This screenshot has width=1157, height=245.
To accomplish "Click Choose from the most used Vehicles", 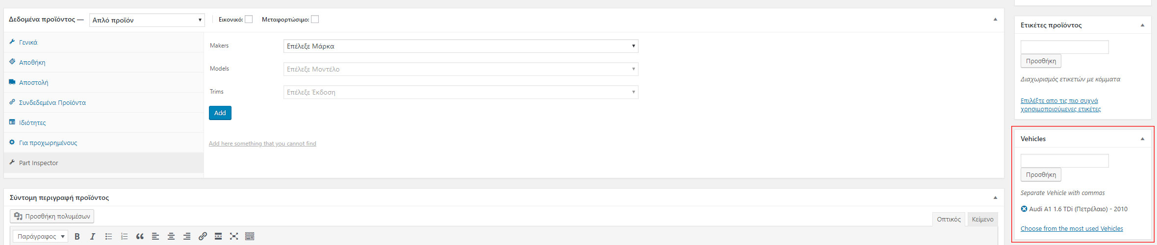I will pyautogui.click(x=1072, y=229).
